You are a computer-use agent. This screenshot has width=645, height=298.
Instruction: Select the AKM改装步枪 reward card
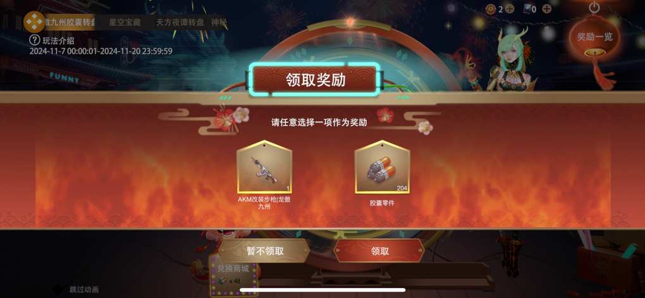264,166
